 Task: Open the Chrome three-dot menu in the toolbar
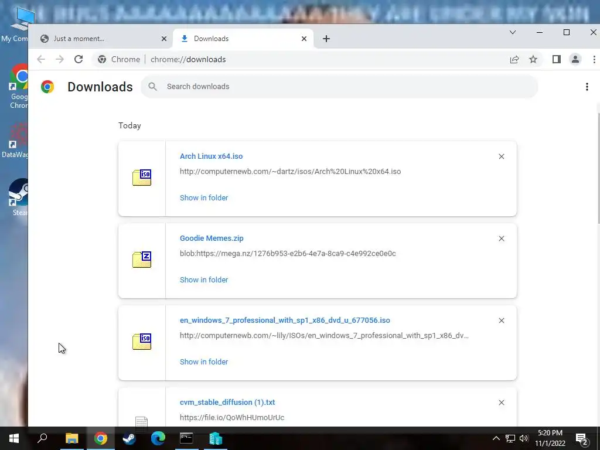594,59
